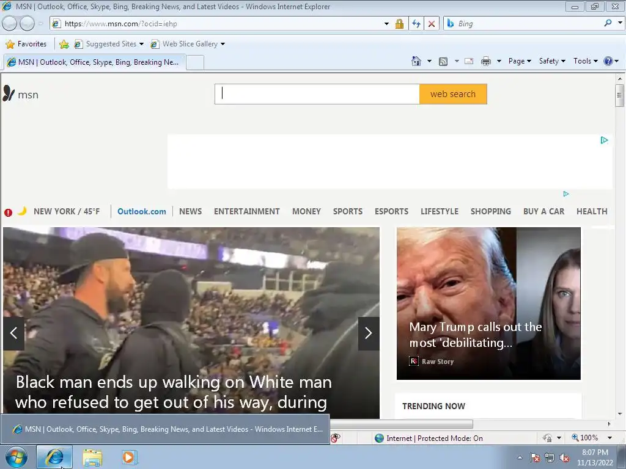Click the Print icon
This screenshot has height=469, width=626.
coord(486,61)
